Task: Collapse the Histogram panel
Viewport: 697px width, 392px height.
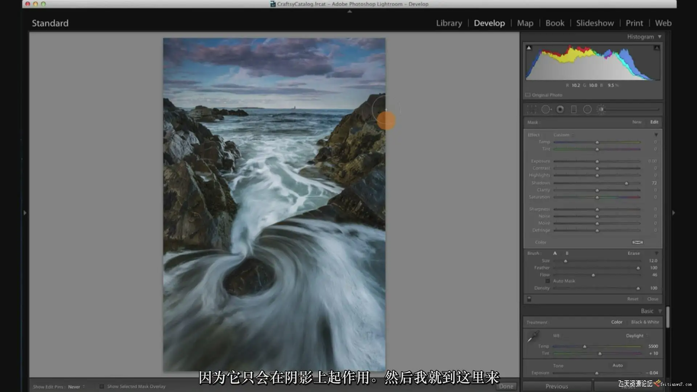Action: (x=660, y=37)
